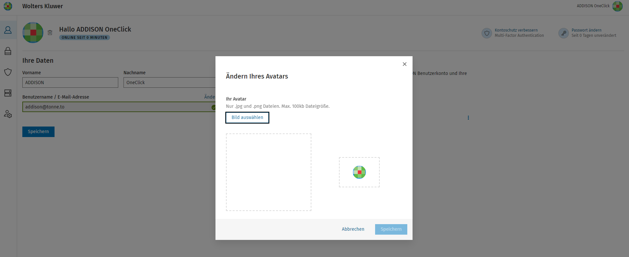Click the Speichern button under Ihre Daten
This screenshot has height=257, width=629.
point(38,132)
